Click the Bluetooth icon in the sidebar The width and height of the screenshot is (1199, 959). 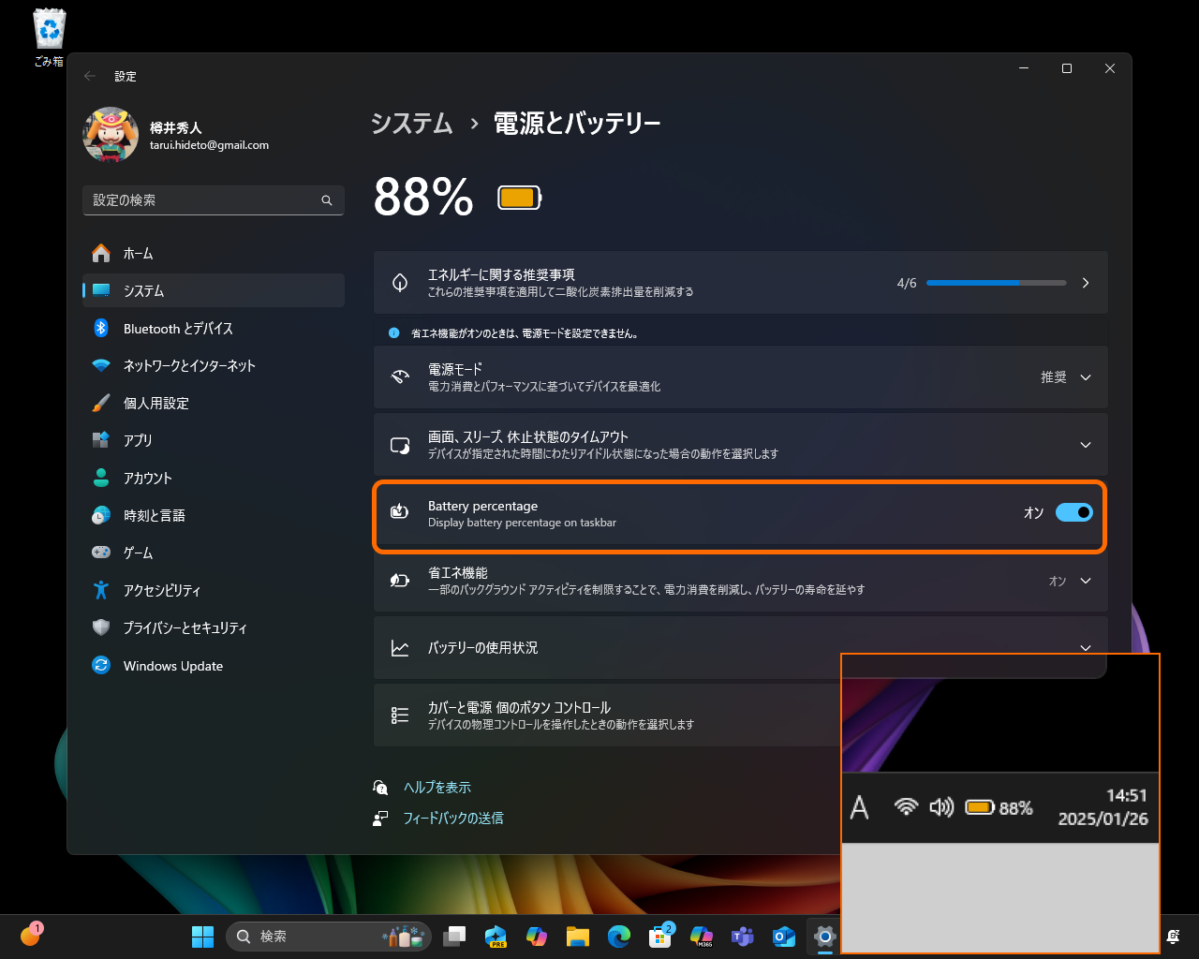pos(101,328)
